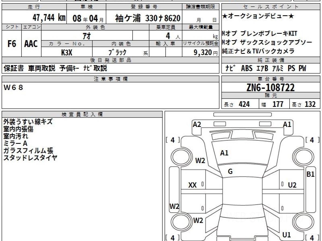This screenshot has height=241, width=322.
Task: Select the セールスポイント header
Action: pyautogui.click(x=271, y=7)
